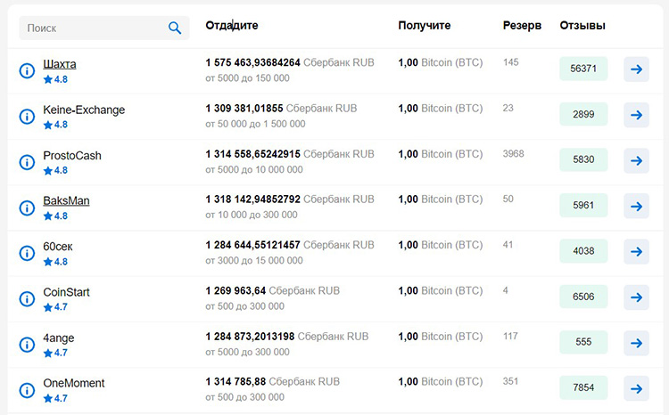Open the Шахта exchanger link

60,64
